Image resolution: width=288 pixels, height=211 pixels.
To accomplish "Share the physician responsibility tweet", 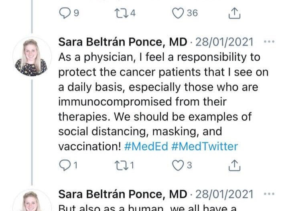I will click(233, 165).
